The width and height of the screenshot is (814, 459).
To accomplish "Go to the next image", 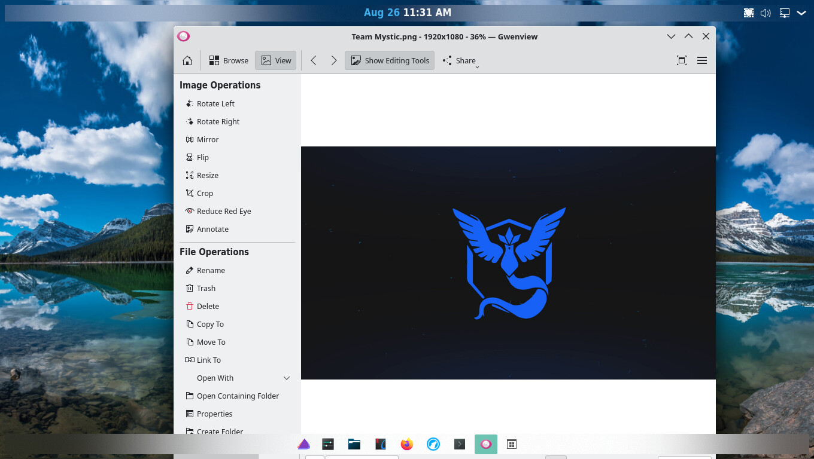I will pyautogui.click(x=334, y=60).
